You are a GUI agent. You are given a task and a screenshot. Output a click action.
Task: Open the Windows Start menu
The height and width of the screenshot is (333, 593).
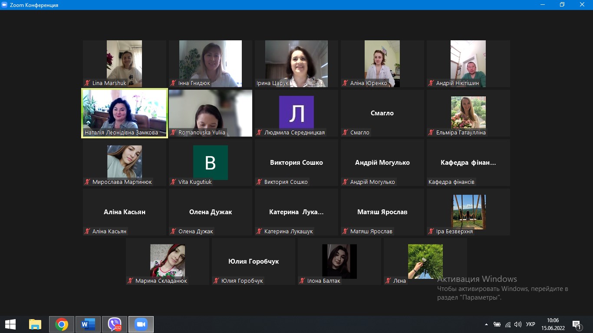click(10, 324)
